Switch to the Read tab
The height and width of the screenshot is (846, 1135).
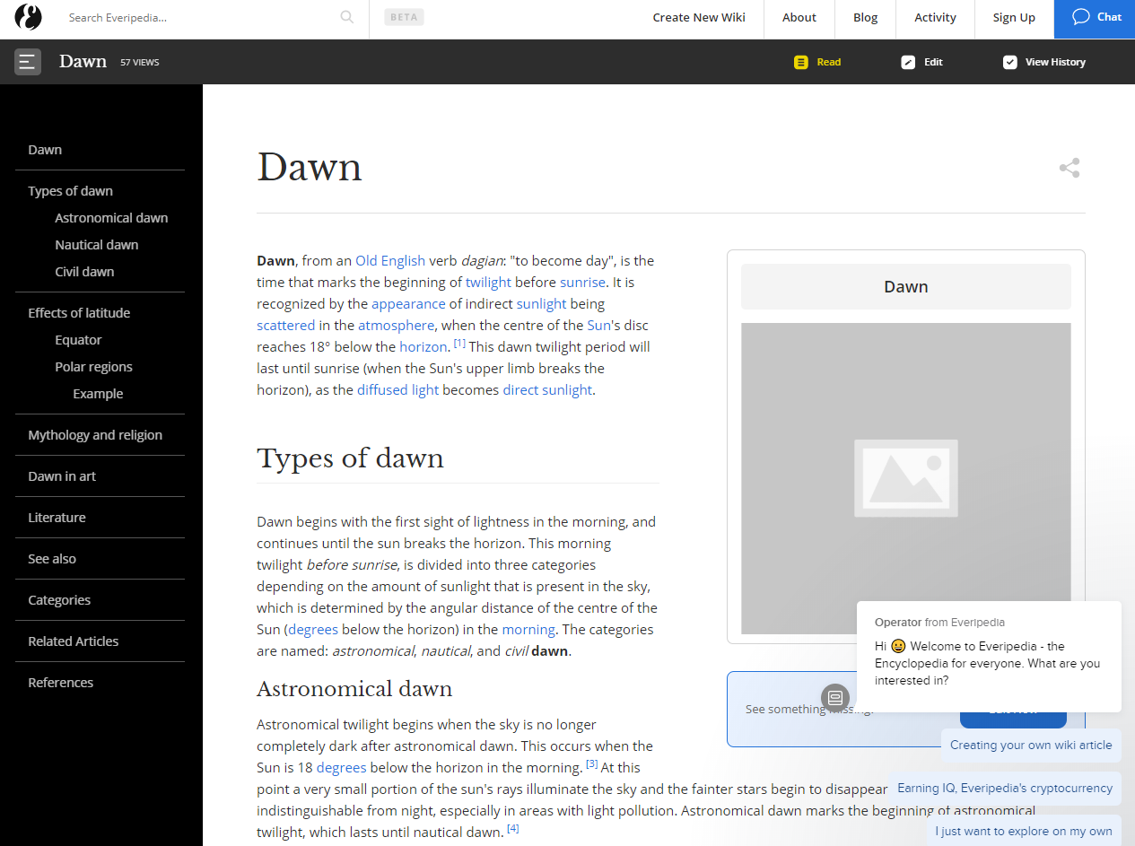817,62
